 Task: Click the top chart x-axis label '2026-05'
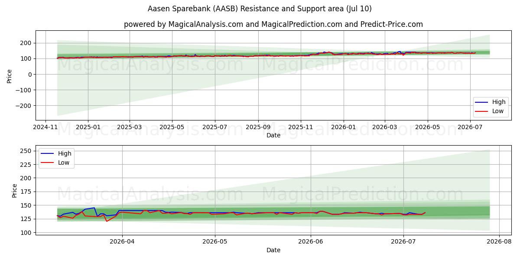[428, 128]
